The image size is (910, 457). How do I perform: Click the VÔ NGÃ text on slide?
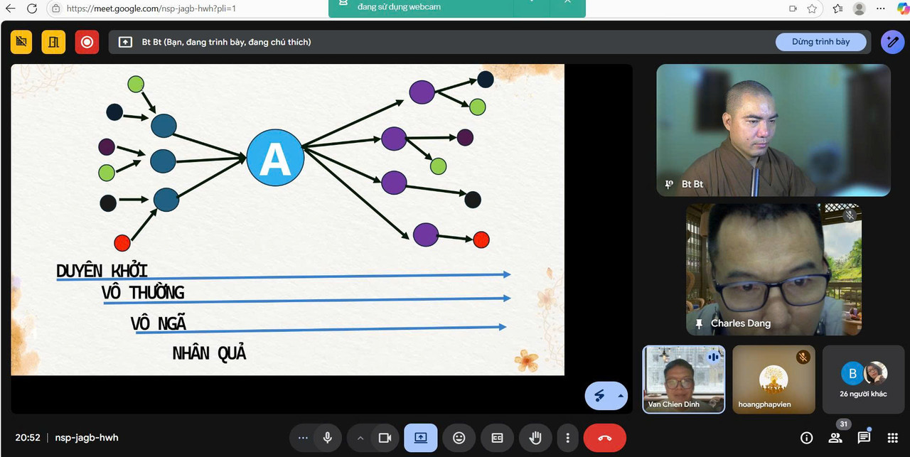[x=159, y=323]
